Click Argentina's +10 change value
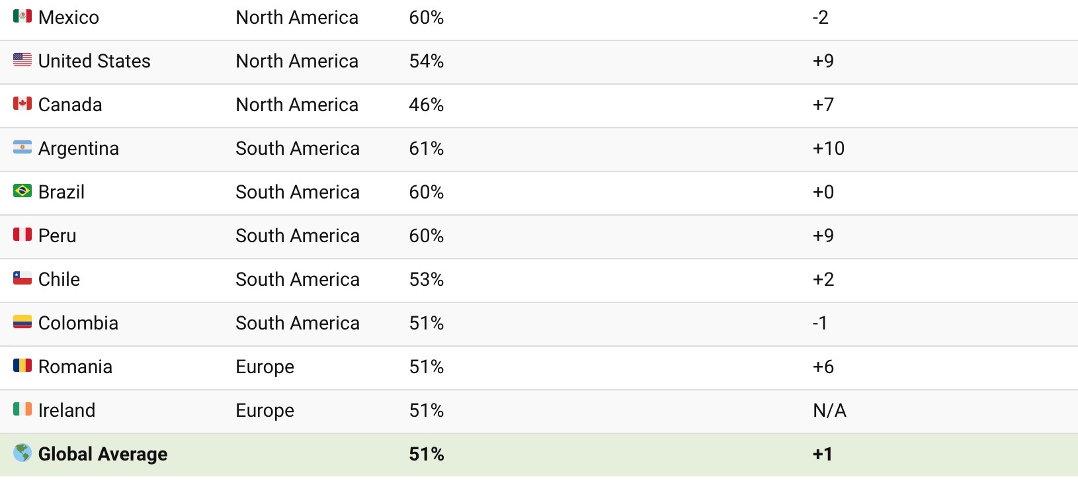This screenshot has width=1078, height=483. 829,148
